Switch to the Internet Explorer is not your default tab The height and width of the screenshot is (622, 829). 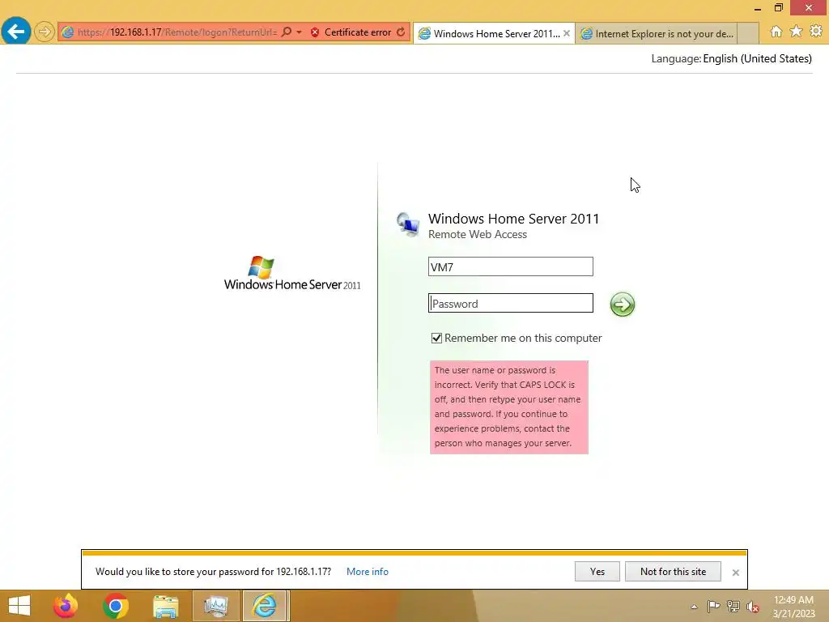[x=656, y=33]
